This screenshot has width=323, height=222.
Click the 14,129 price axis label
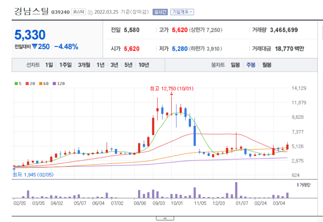(299, 88)
